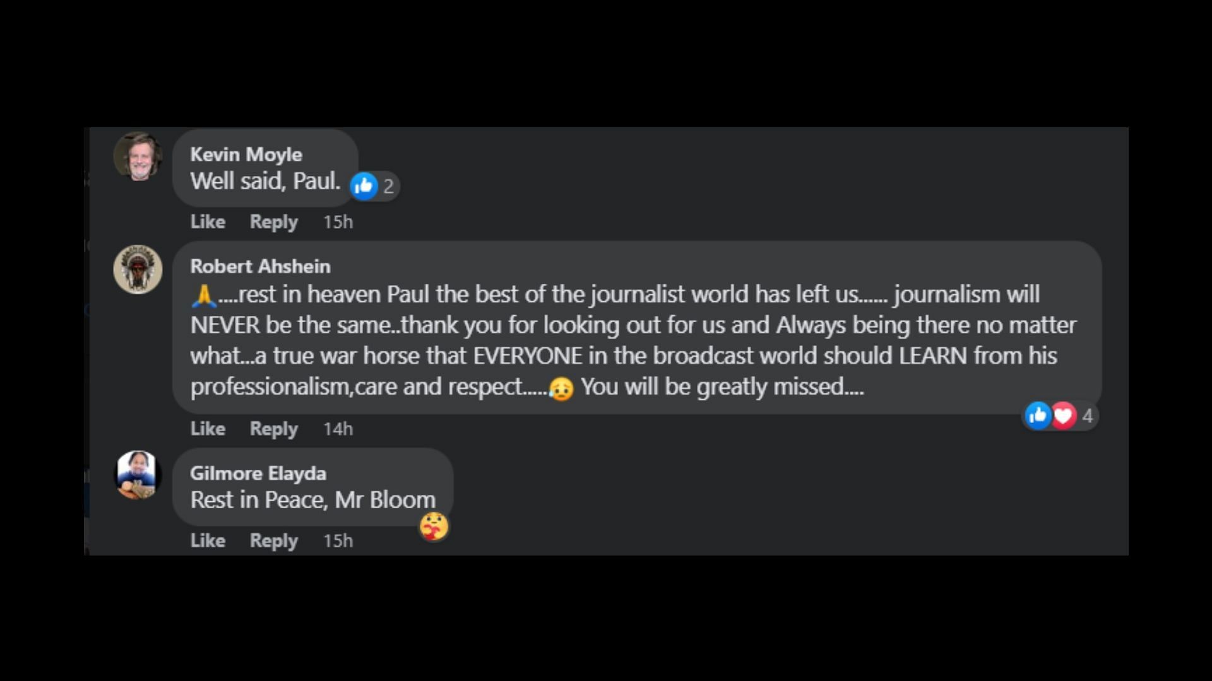Reply to Kevin Moyle's comment
The height and width of the screenshot is (681, 1212).
point(273,222)
